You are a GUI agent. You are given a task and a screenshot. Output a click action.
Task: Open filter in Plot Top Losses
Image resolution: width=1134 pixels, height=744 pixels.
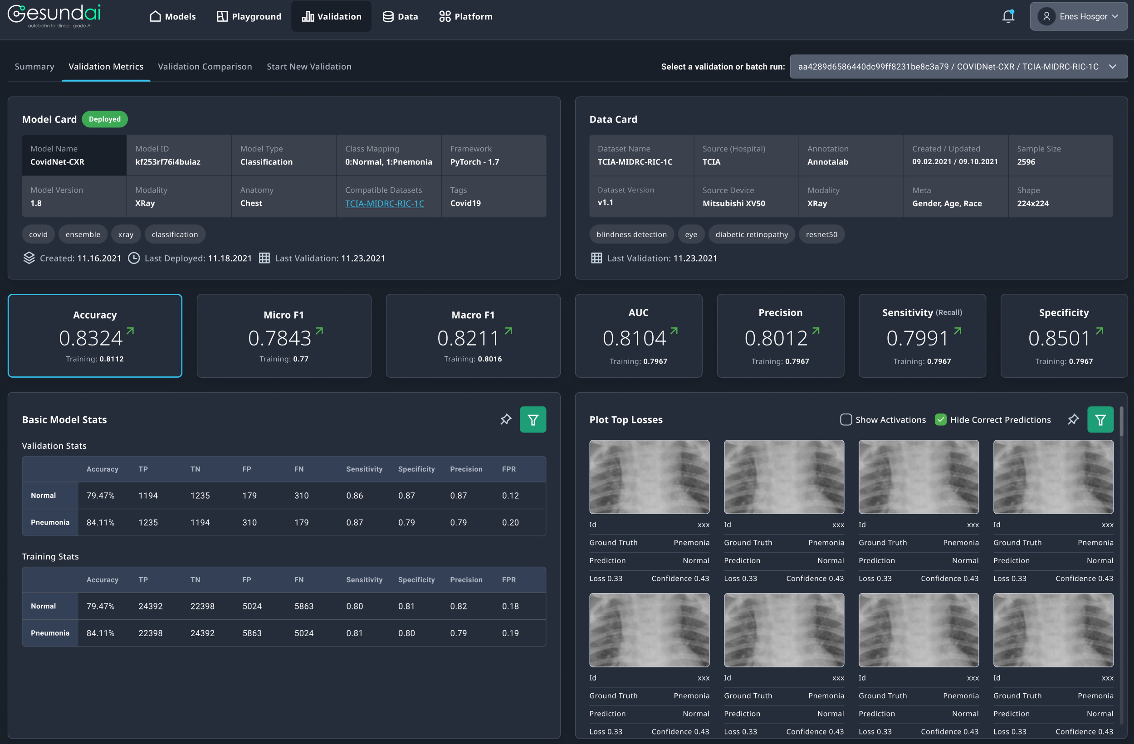[x=1100, y=420]
